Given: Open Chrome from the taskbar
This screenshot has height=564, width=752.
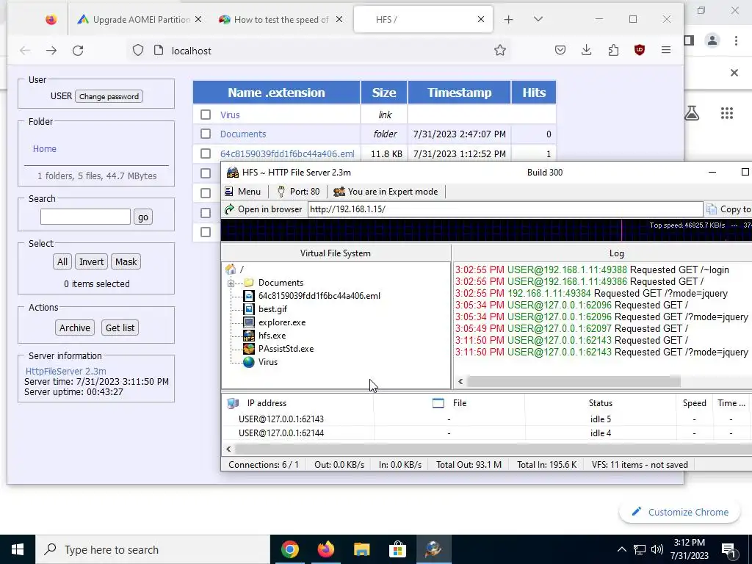Looking at the screenshot, I should pos(290,549).
